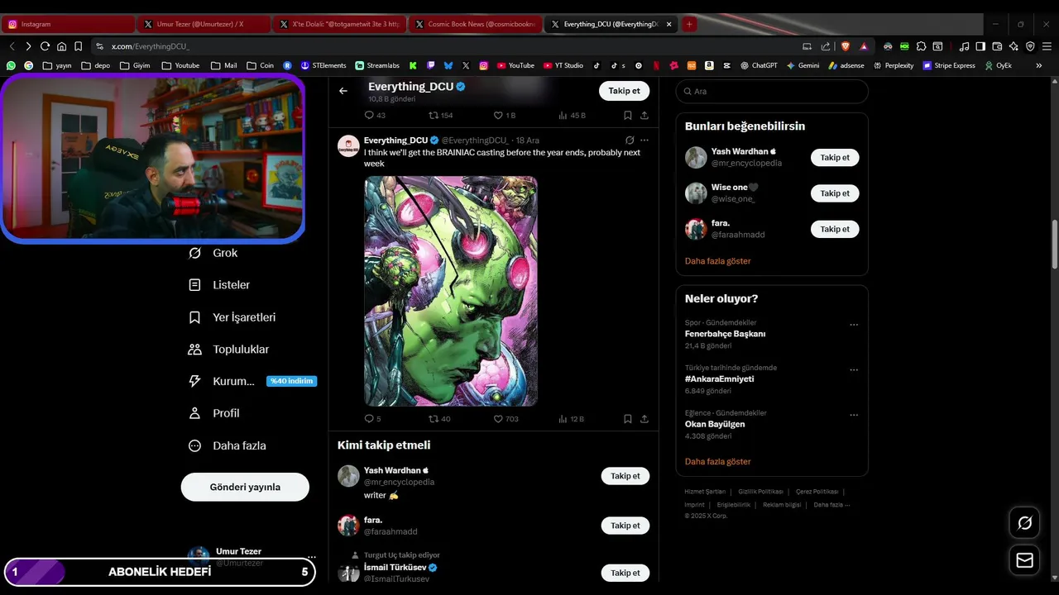Open more options on the BRAINIAC tweet
This screenshot has height=595, width=1059.
point(645,140)
